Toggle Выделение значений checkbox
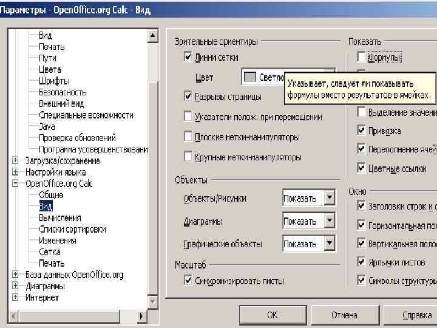 361,112
